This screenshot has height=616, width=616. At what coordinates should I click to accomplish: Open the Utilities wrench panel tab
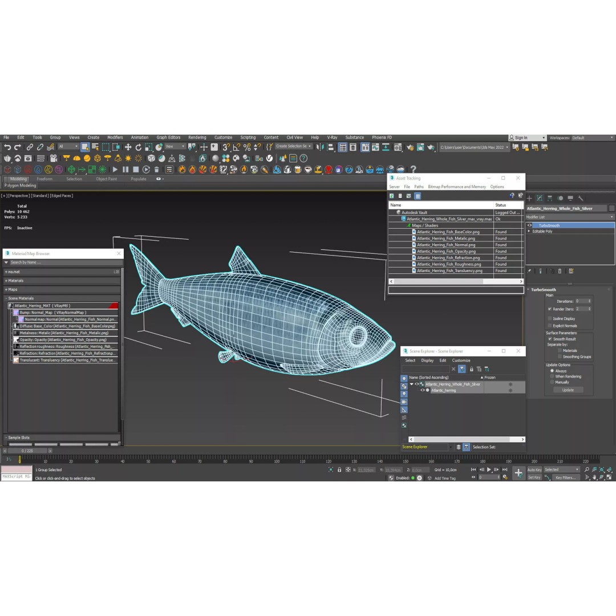(x=581, y=198)
